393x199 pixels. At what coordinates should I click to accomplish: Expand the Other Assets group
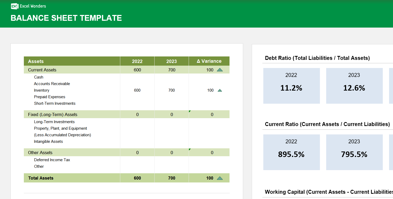(40, 152)
